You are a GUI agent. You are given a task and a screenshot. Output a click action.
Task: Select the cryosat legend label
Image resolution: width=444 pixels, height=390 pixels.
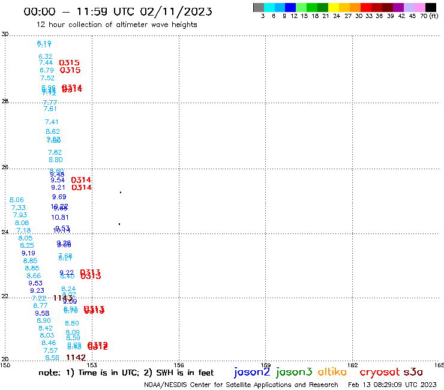(380, 372)
